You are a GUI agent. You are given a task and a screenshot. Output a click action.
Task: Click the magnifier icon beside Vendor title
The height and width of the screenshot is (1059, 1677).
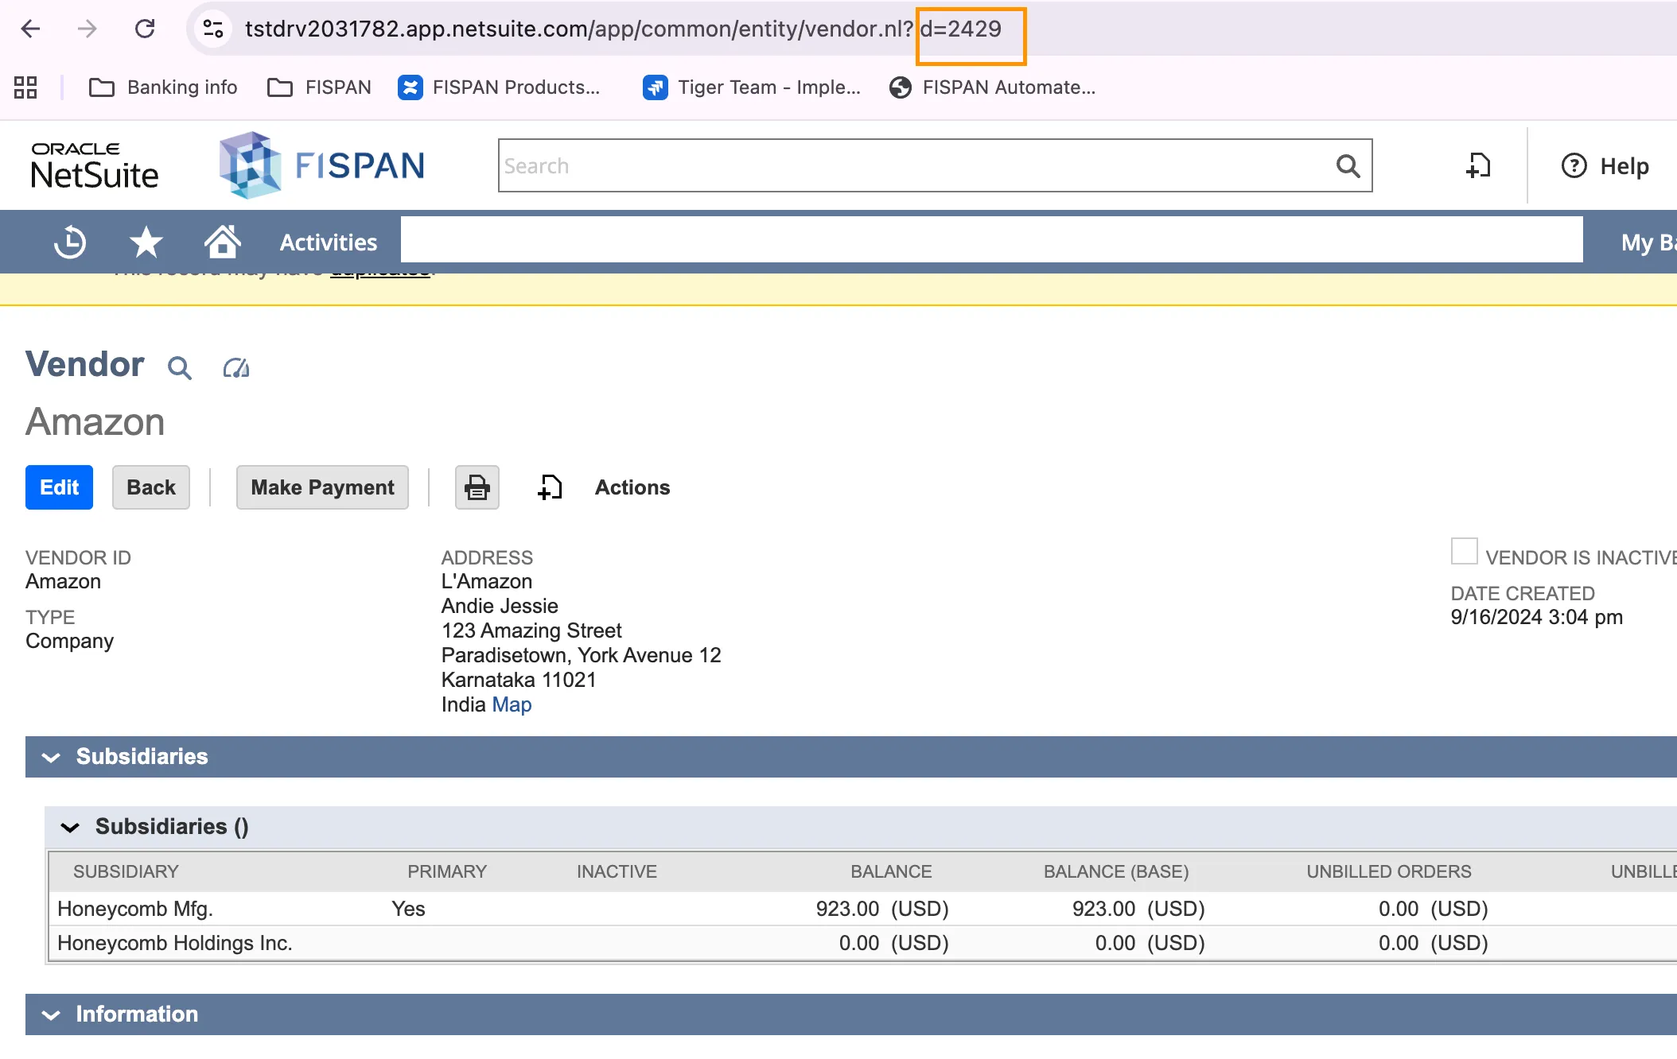180,367
